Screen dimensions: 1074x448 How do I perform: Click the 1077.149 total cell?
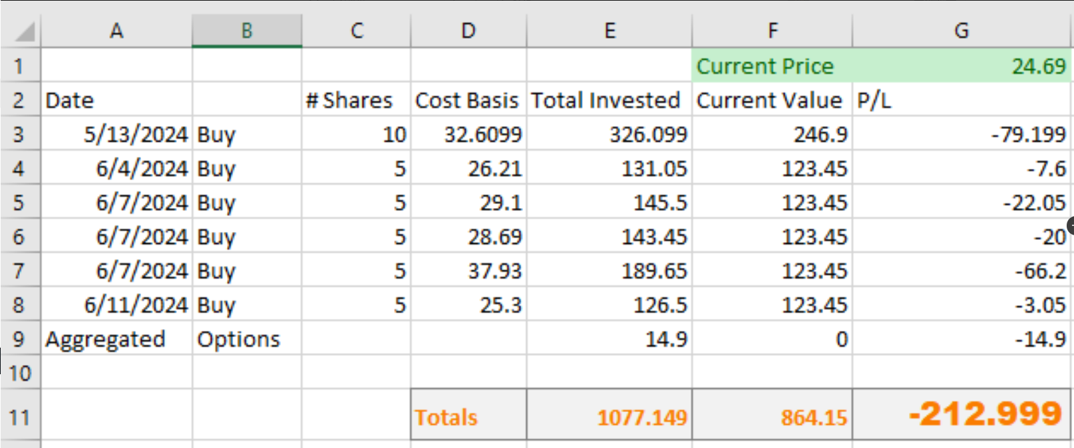tap(610, 415)
